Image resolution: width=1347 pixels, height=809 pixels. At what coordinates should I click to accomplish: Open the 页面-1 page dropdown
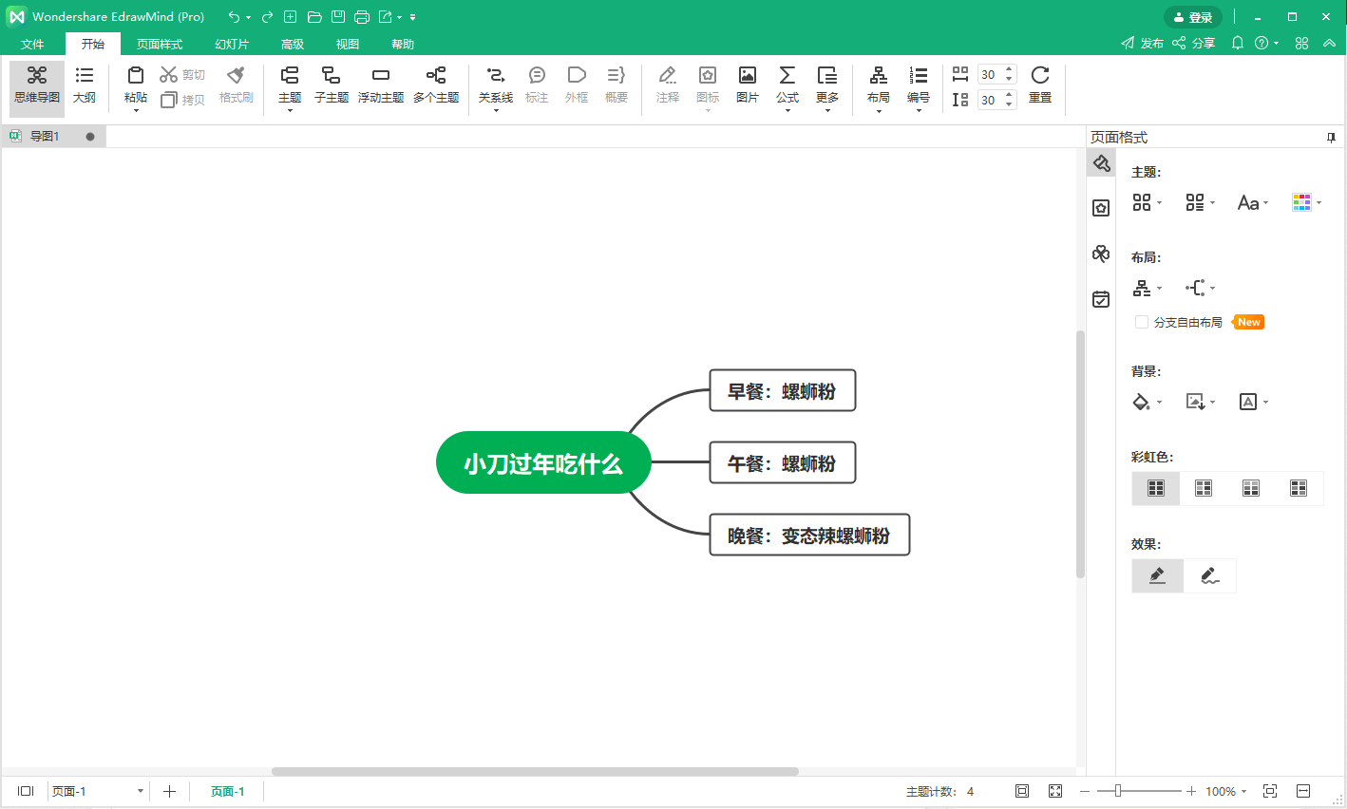click(x=139, y=790)
